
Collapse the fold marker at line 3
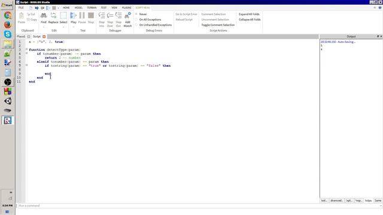tap(26, 50)
